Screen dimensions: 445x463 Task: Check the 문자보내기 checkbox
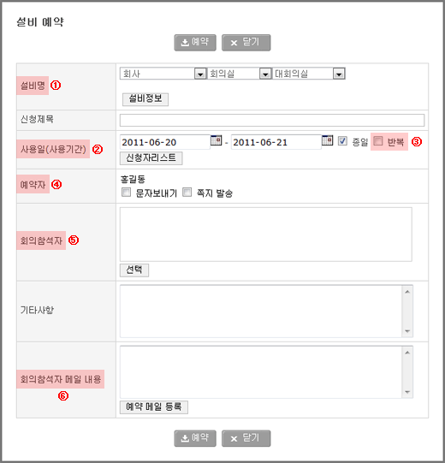click(126, 193)
